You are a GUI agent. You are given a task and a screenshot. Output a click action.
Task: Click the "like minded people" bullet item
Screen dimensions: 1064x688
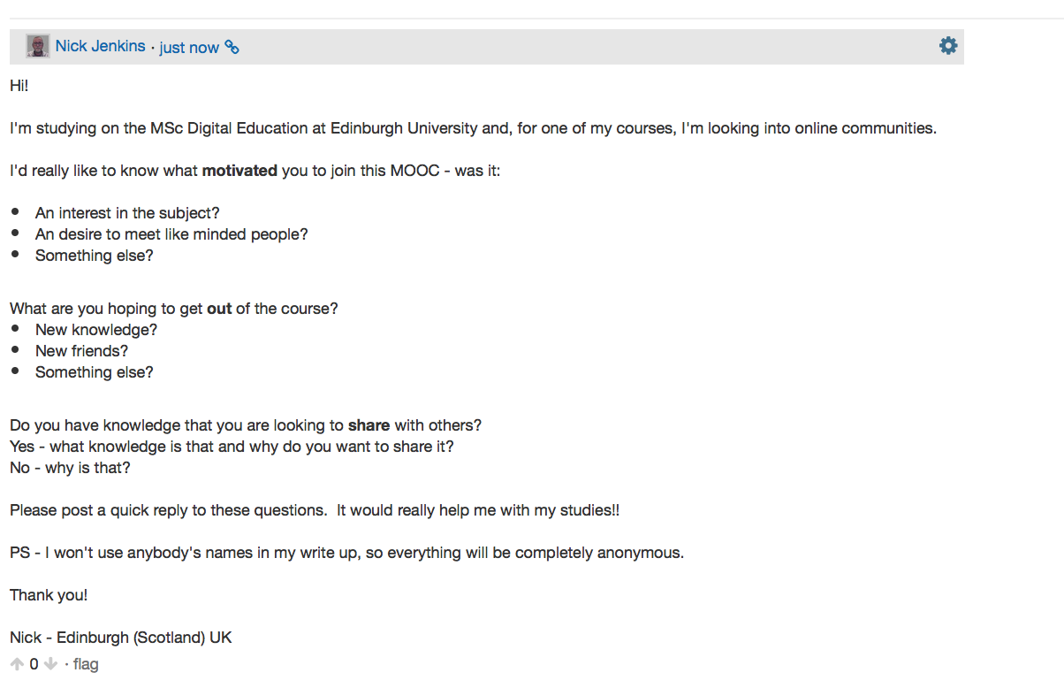pos(171,234)
